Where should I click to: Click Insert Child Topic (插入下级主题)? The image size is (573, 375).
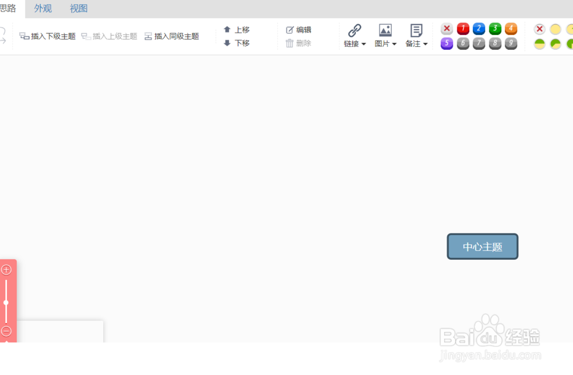coord(48,36)
